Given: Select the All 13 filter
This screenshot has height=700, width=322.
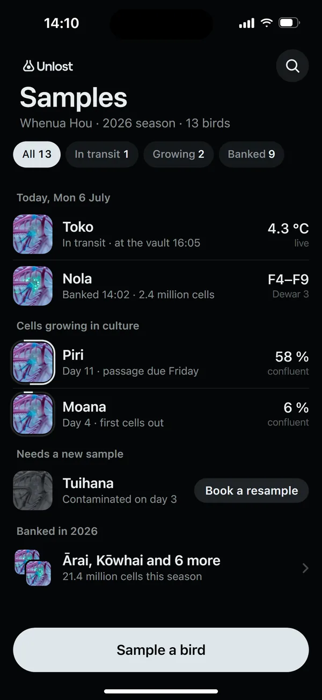Looking at the screenshot, I should [37, 154].
